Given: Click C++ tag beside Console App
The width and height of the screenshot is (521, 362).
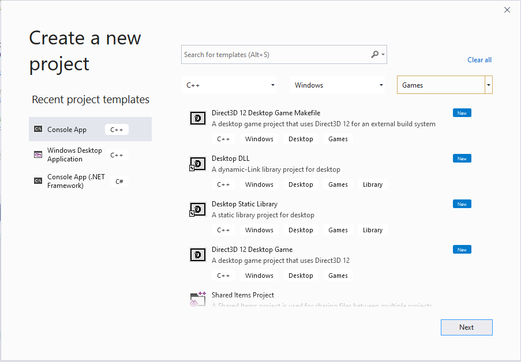Looking at the screenshot, I should point(117,130).
